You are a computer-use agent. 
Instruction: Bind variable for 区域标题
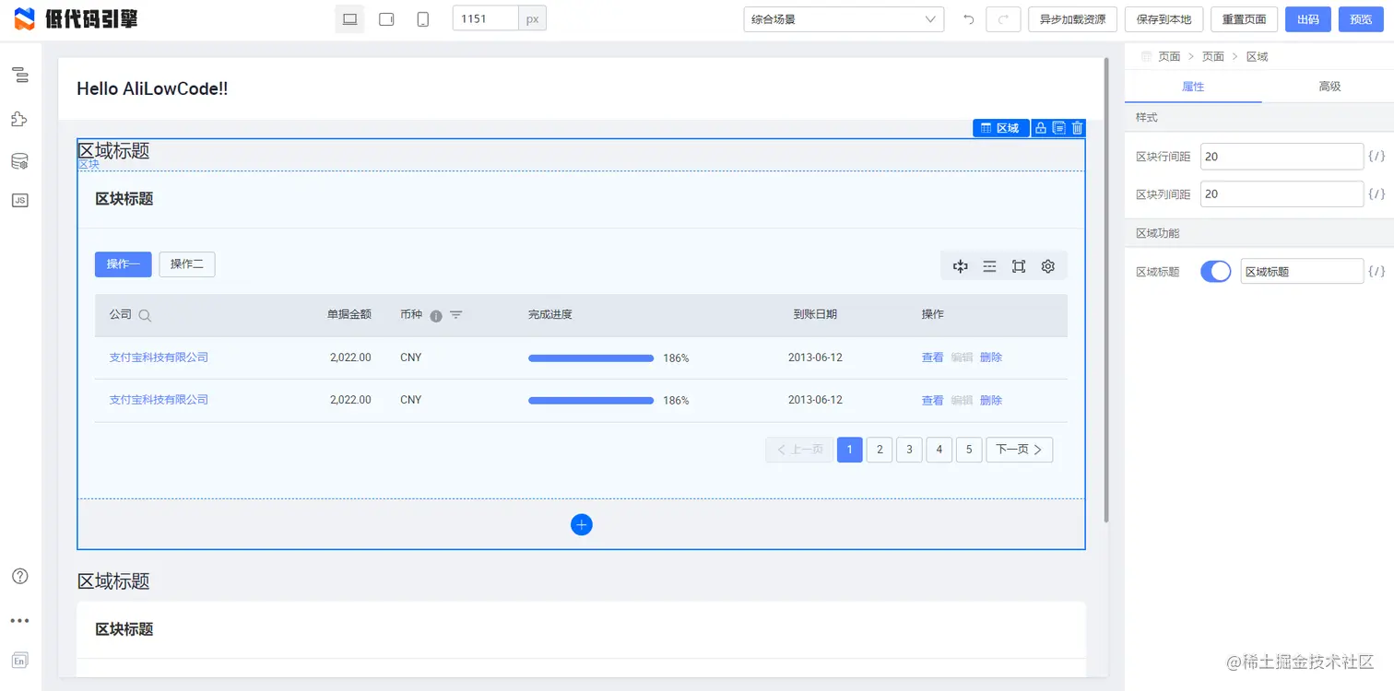click(1376, 271)
